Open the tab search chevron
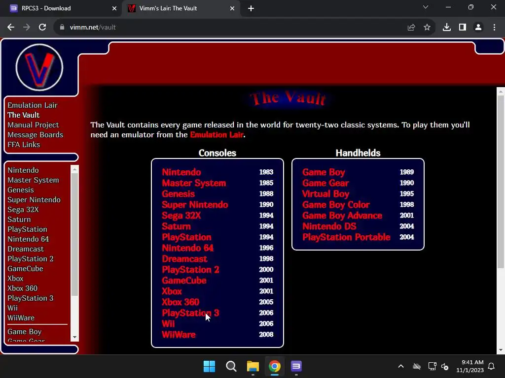This screenshot has width=505, height=378. point(426,7)
